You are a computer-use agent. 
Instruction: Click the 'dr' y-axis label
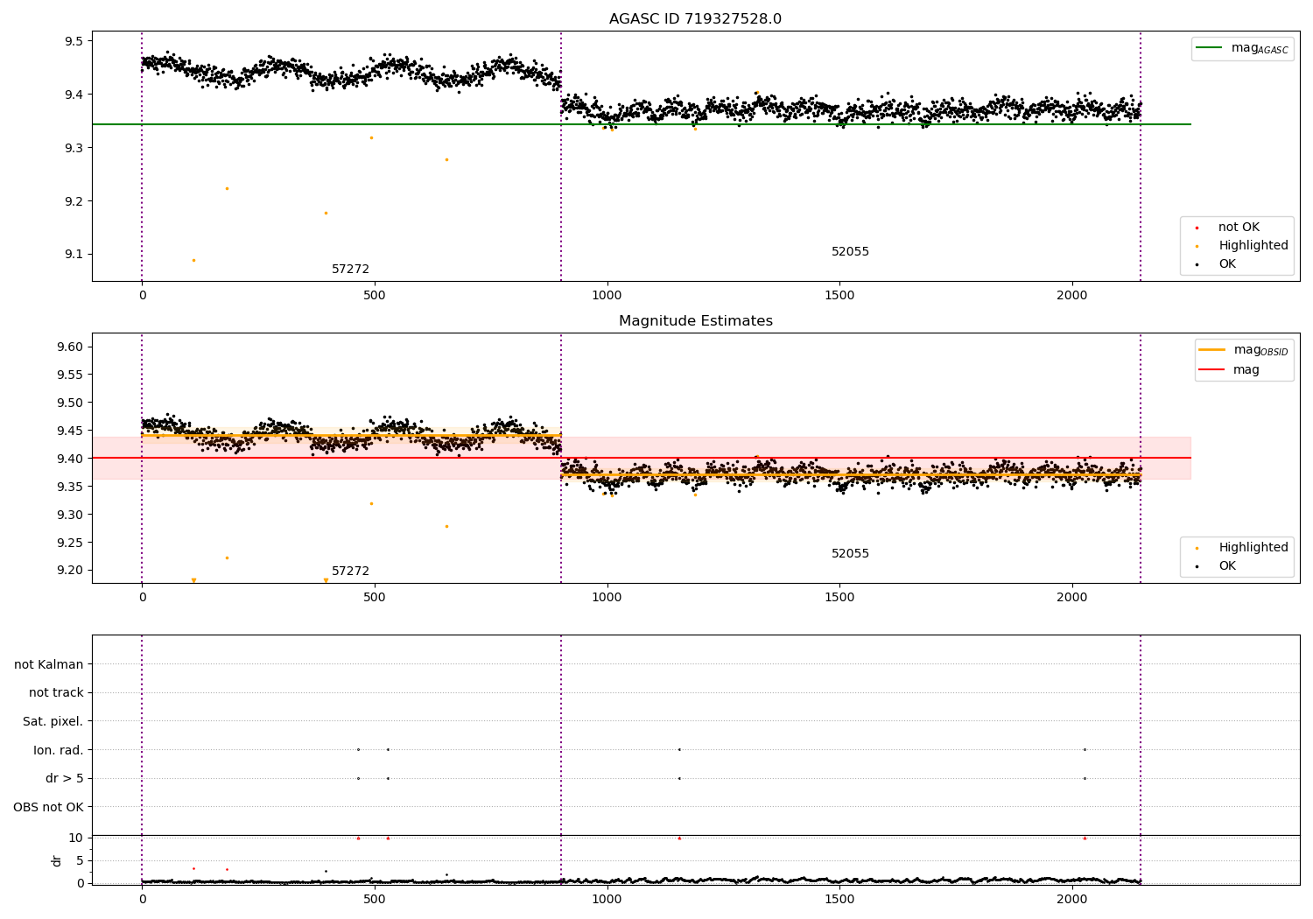[57, 860]
